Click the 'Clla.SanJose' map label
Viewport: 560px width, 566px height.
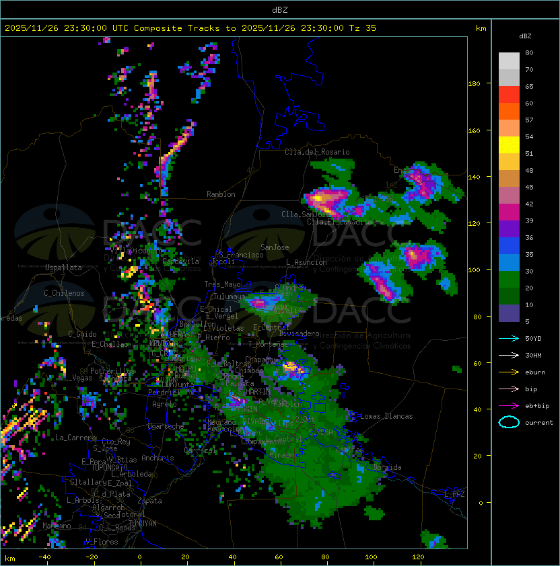click(306, 214)
